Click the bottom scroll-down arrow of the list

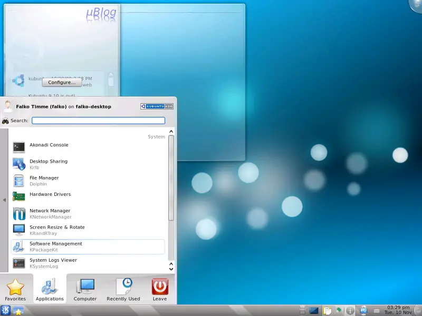(x=171, y=269)
